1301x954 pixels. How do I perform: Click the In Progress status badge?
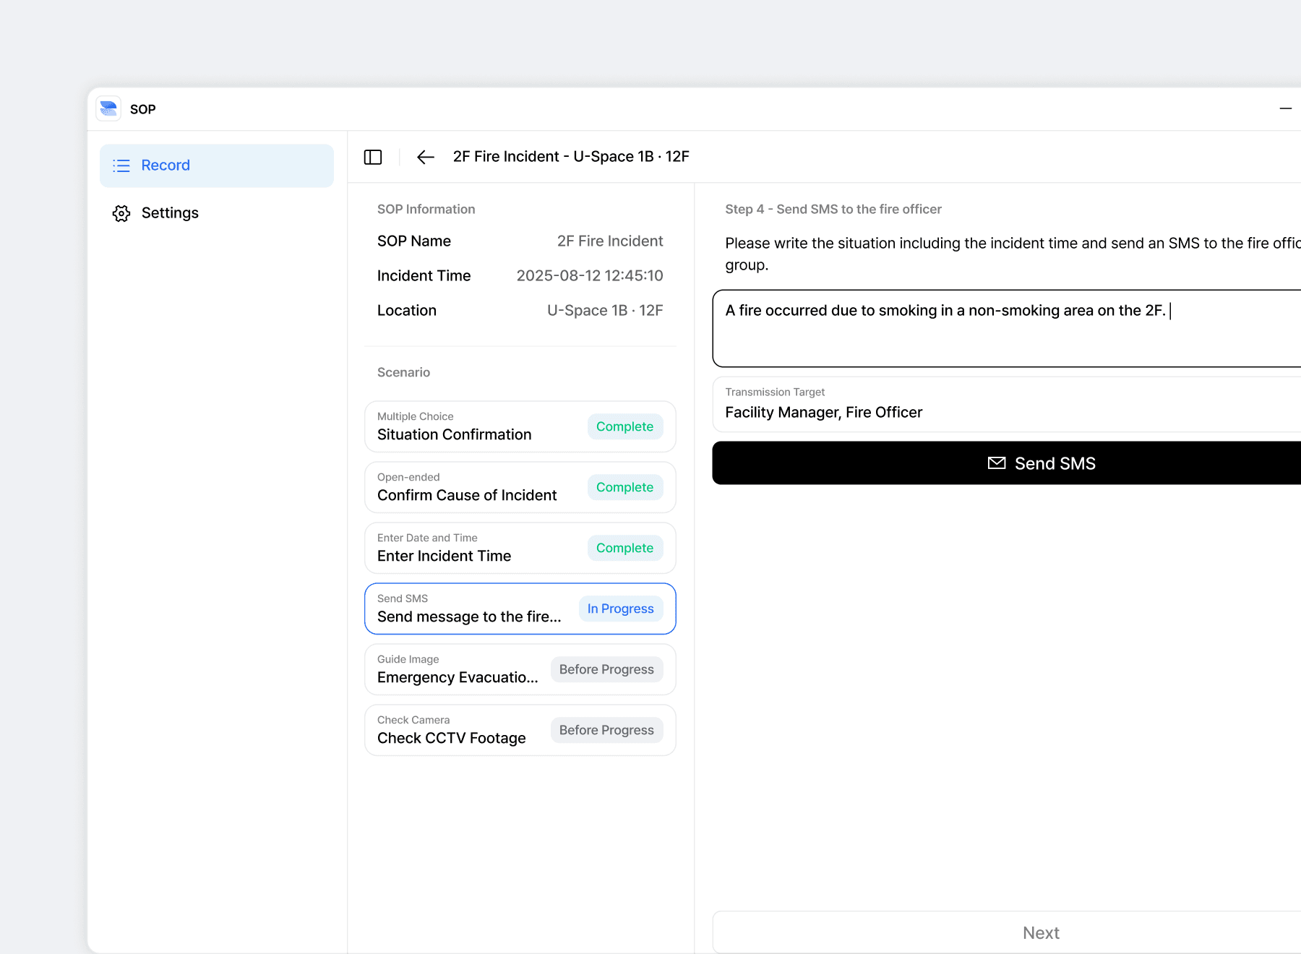click(620, 609)
